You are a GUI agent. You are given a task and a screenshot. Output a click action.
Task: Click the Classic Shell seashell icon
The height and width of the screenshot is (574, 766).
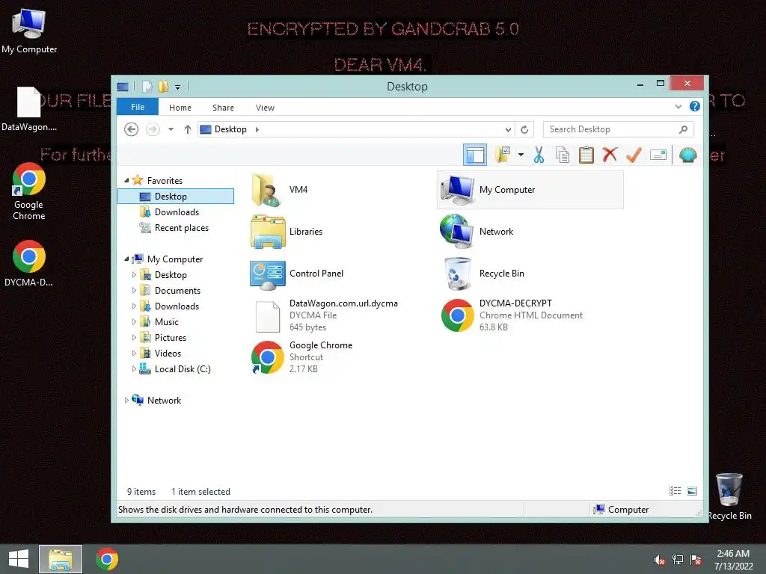687,155
